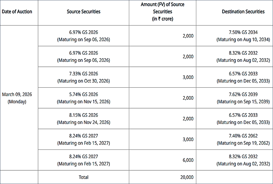Screen dimensions: 273x184
Task: Select the Maturing on Nov 15, 2026 text
Action: pos(84,102)
